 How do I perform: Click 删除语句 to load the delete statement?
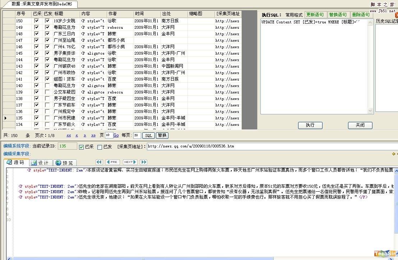(x=361, y=14)
